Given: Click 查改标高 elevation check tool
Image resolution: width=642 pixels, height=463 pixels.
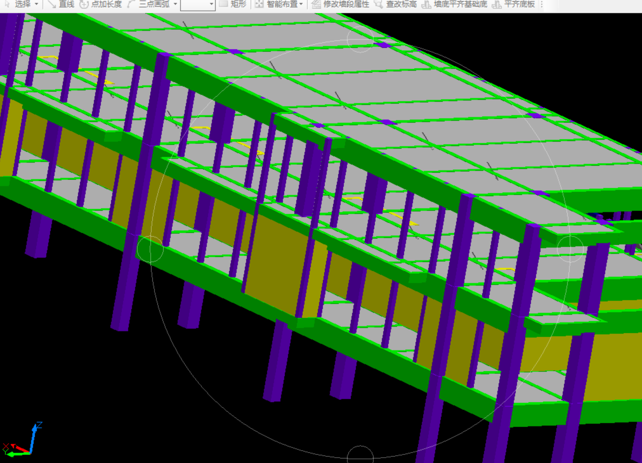Looking at the screenshot, I should pyautogui.click(x=396, y=4).
